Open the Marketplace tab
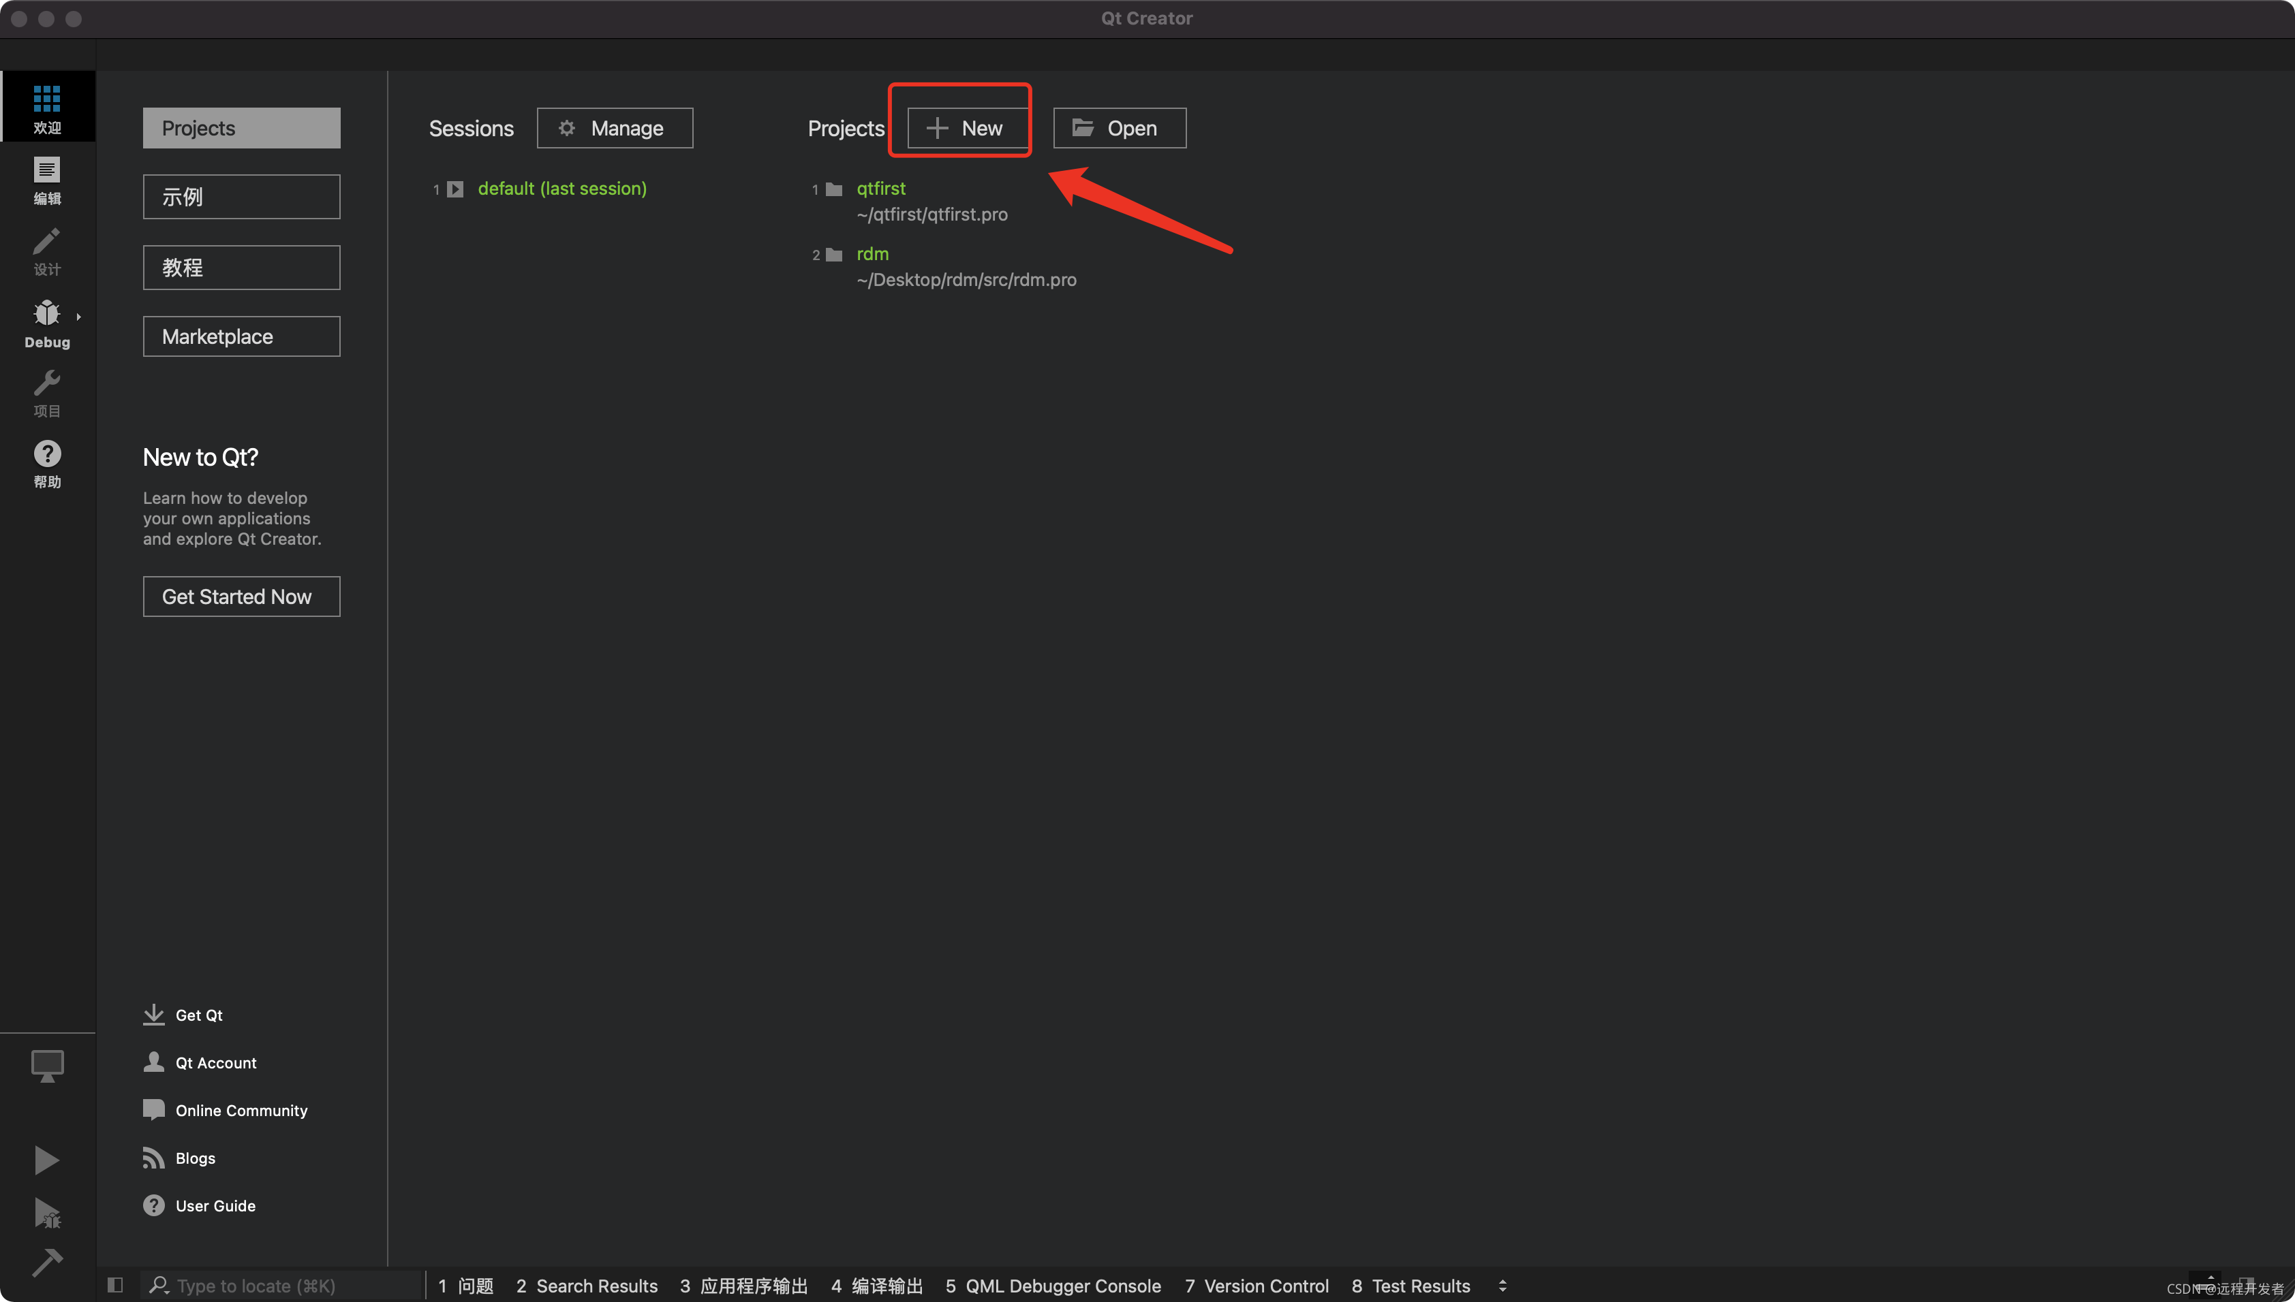Viewport: 2295px width, 1302px height. pos(242,336)
